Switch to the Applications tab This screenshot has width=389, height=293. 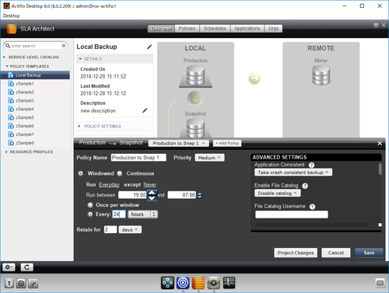coord(247,29)
